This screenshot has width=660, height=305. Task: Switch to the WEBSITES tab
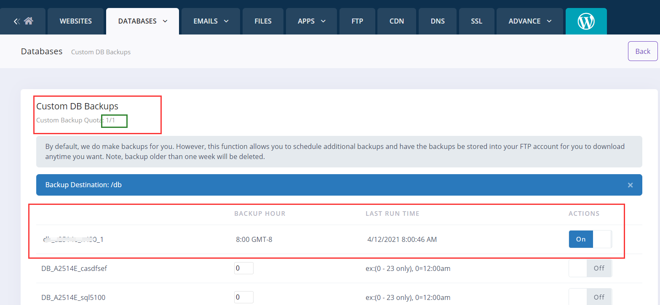(x=75, y=21)
